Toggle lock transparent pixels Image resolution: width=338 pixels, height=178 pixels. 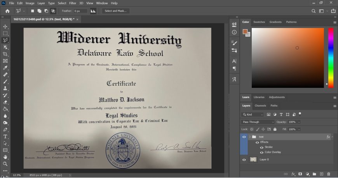click(x=252, y=129)
